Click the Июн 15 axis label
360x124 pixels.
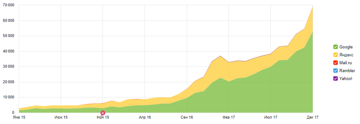coord(61,117)
